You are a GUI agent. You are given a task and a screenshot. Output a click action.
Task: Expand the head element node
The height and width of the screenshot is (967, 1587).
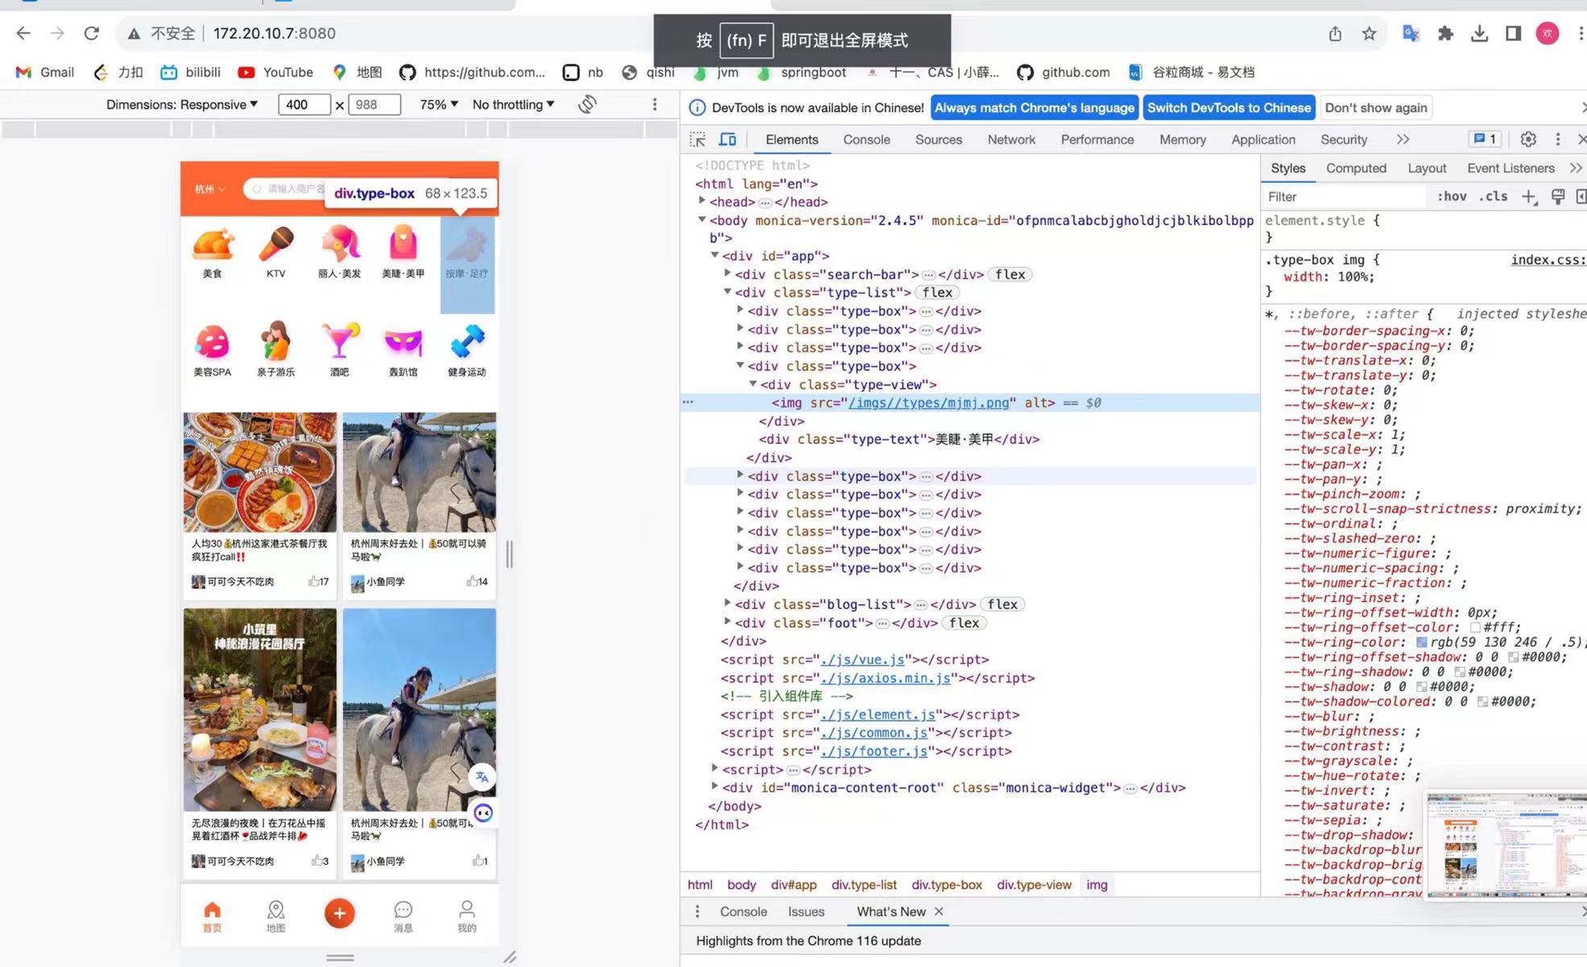tap(700, 202)
